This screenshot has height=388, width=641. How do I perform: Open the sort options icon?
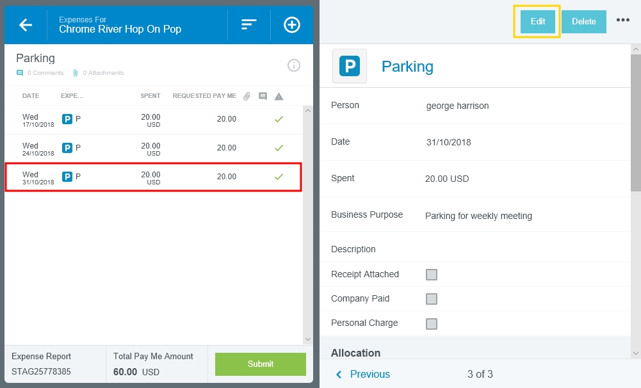[248, 25]
